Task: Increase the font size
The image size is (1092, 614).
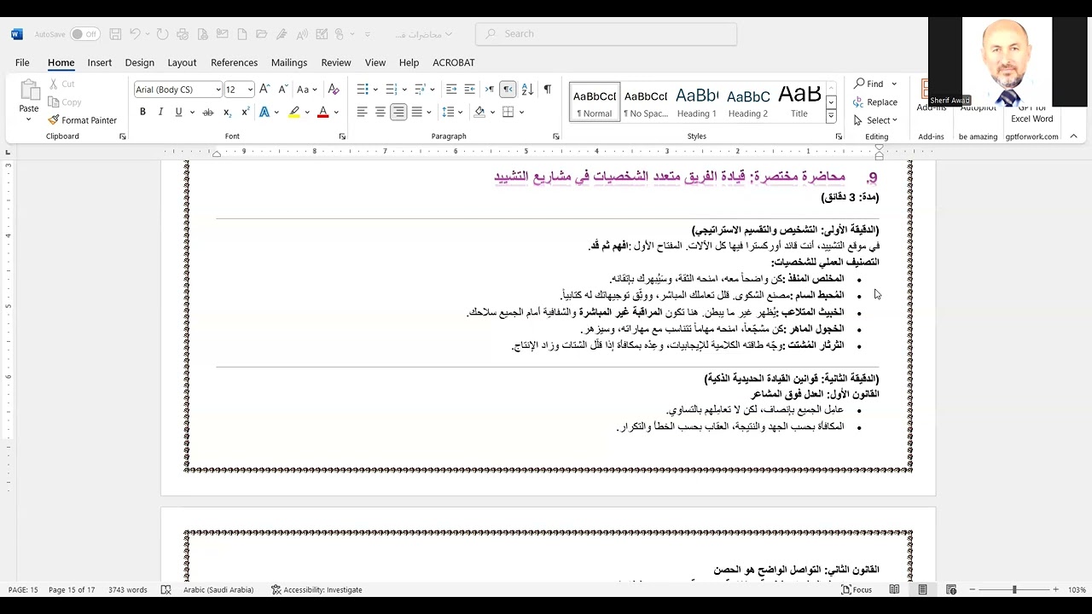Action: (264, 90)
